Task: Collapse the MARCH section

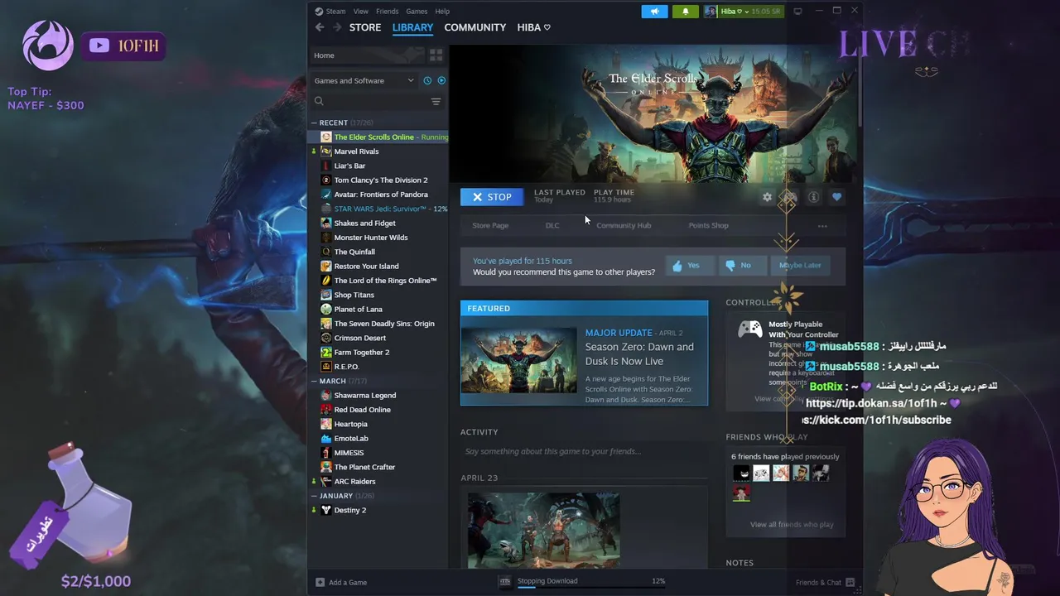Action: pos(314,381)
